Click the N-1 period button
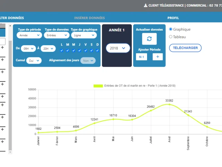Screen dimensions: 222x167 [141, 57]
